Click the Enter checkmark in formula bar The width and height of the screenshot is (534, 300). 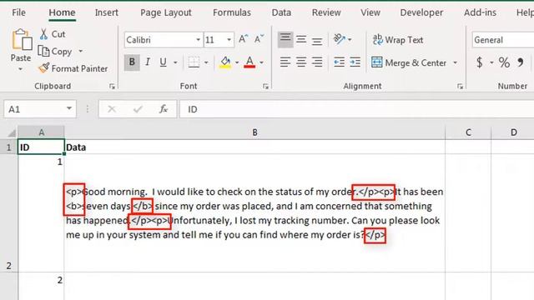[138, 109]
